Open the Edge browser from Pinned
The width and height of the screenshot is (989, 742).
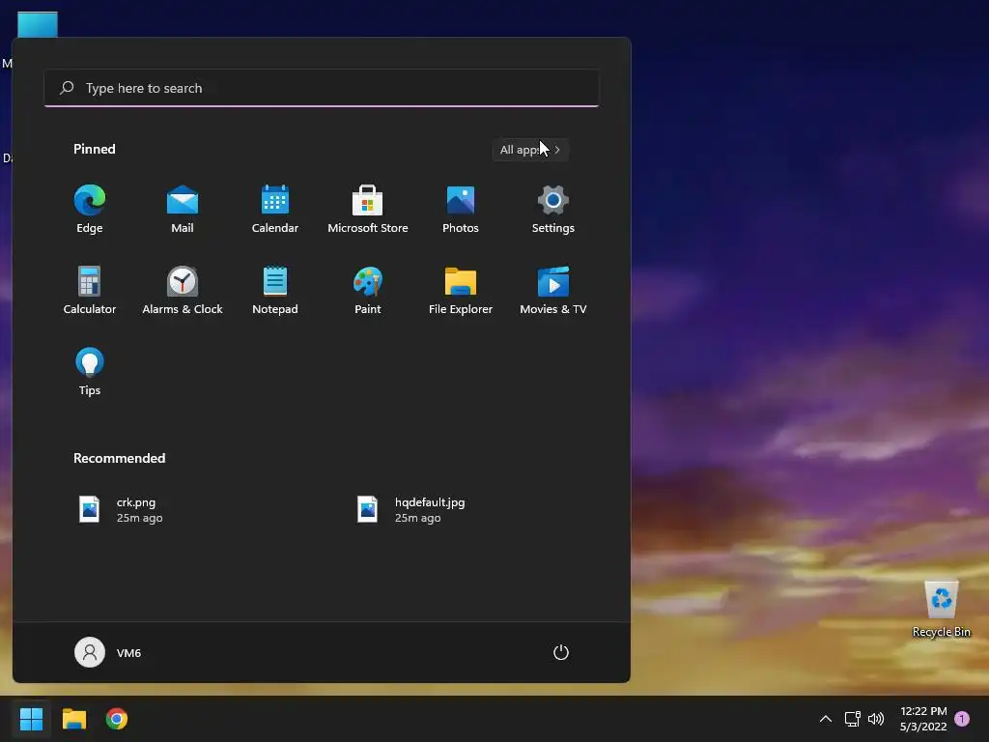point(90,210)
